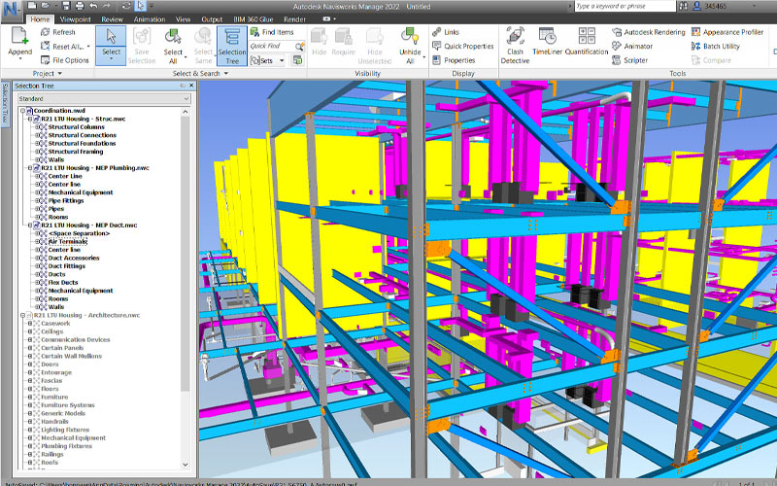The image size is (777, 486).
Task: Open File Options
Action: click(x=65, y=60)
